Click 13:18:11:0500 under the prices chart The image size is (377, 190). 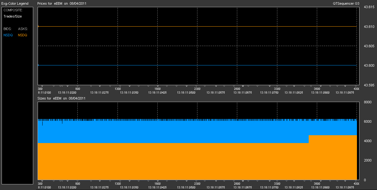186,93
